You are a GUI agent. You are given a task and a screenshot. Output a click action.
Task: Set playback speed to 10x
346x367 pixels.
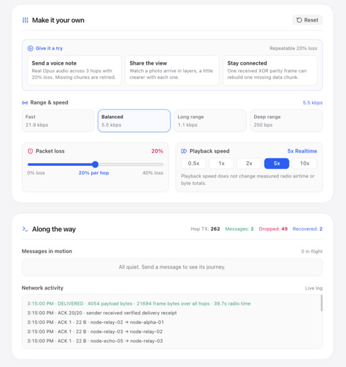click(304, 163)
